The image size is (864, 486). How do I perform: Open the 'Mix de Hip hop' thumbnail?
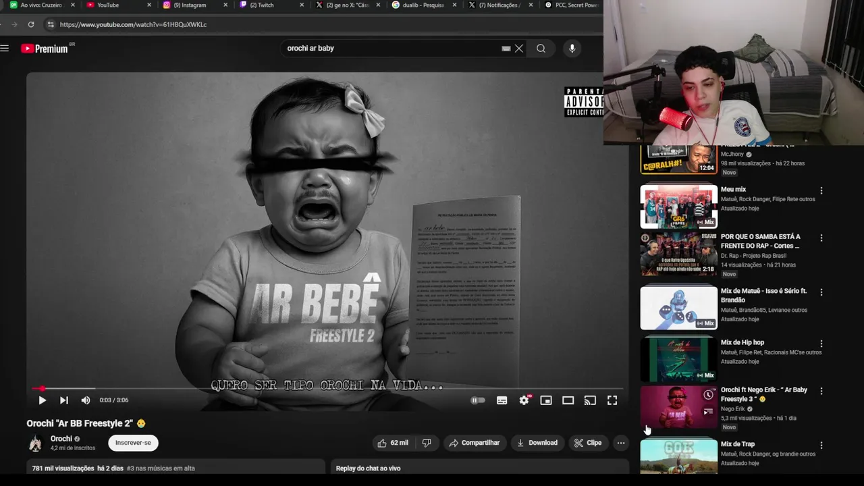pyautogui.click(x=678, y=359)
